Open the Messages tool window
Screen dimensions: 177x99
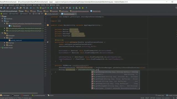5,95
